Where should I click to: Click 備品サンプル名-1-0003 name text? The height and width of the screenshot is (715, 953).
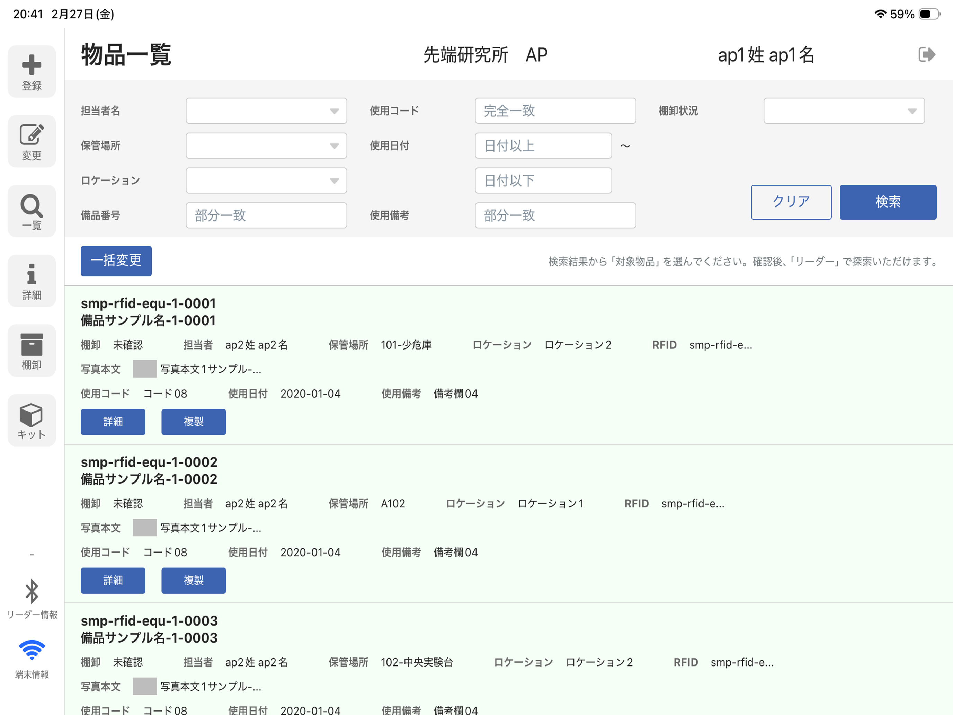click(x=149, y=637)
